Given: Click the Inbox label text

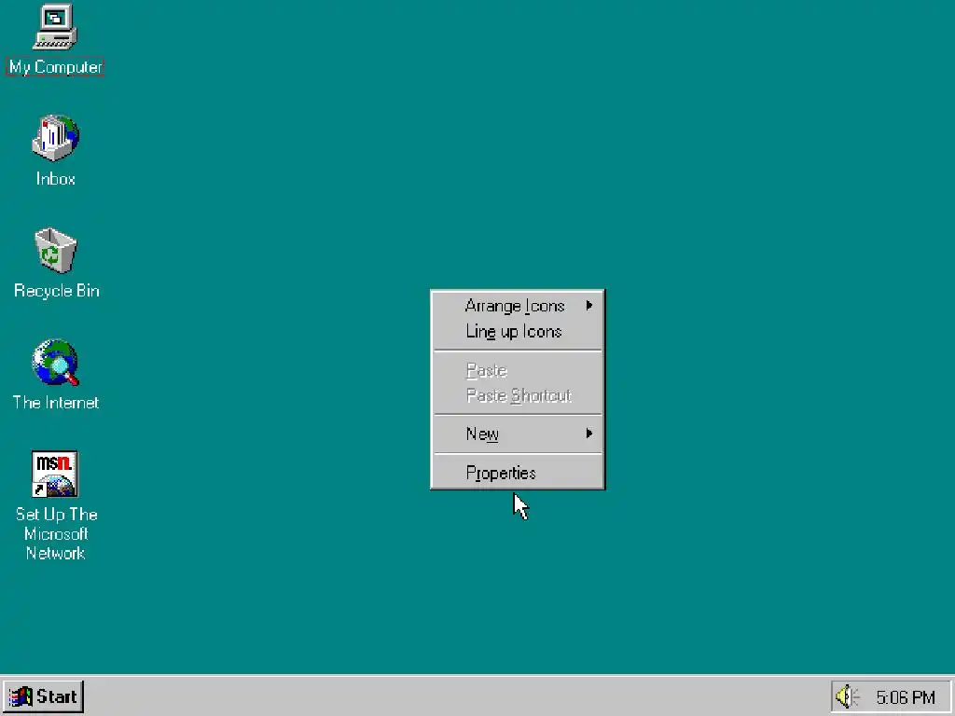Looking at the screenshot, I should [x=55, y=179].
